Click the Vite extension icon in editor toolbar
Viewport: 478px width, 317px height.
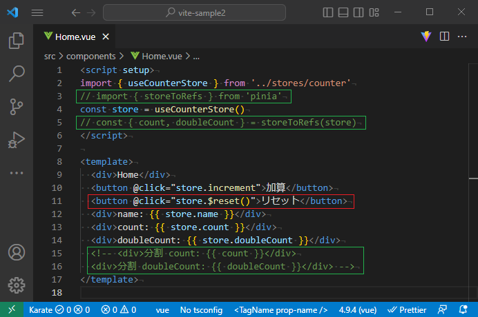(x=426, y=37)
